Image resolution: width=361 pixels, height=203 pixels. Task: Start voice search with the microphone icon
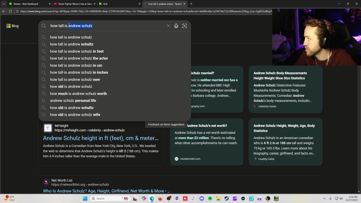point(176,26)
